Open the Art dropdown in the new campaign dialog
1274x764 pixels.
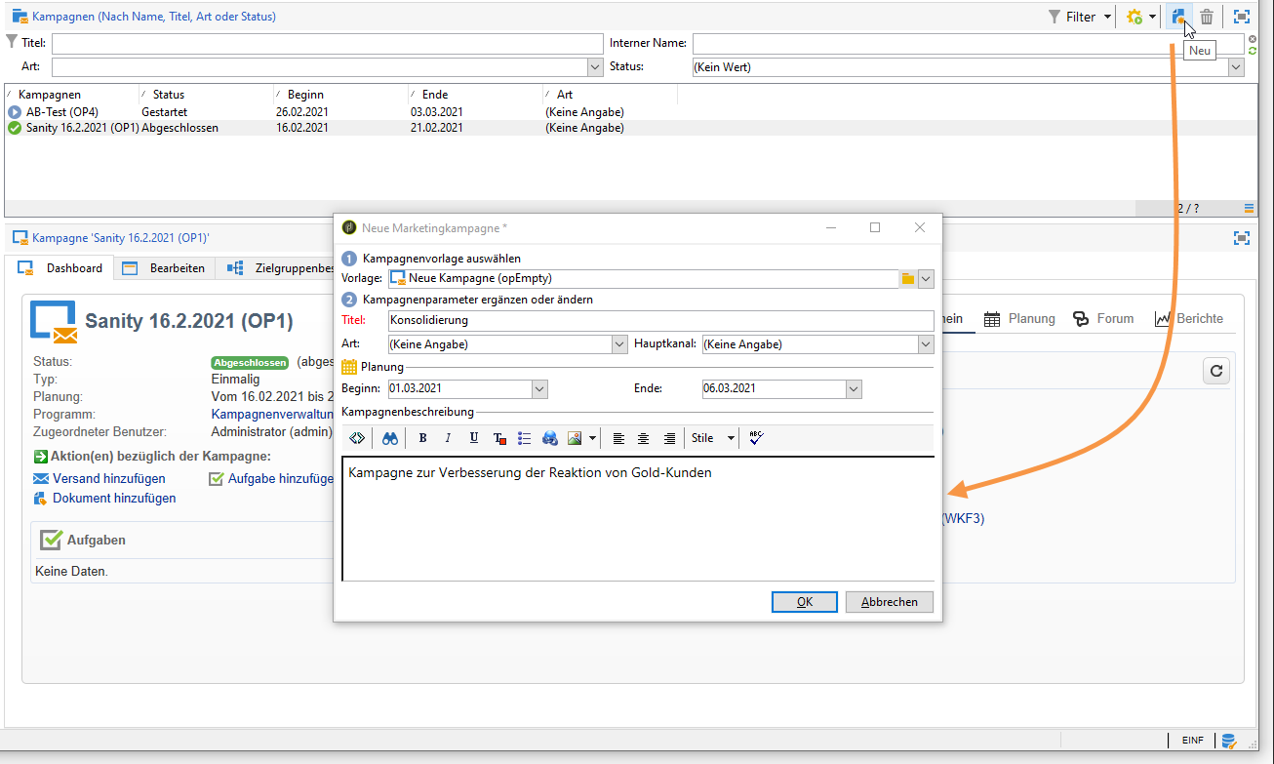coord(619,344)
